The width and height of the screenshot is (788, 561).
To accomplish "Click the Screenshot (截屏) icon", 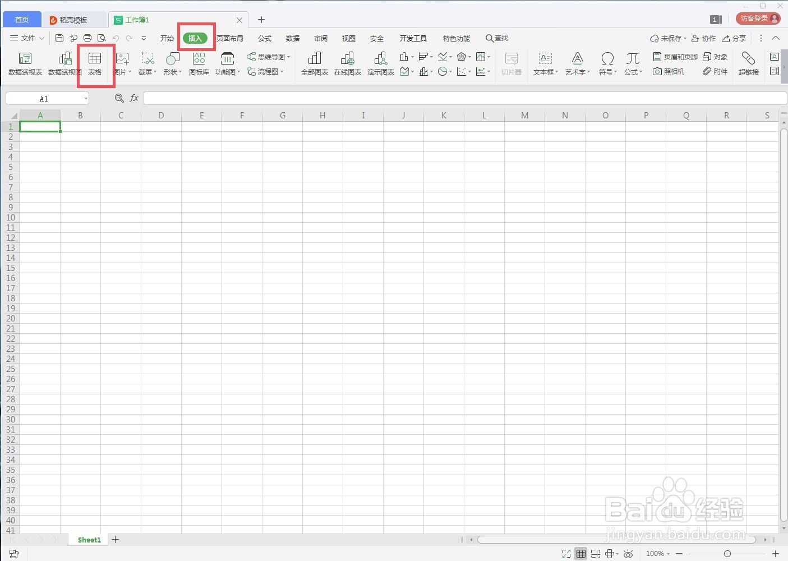I will click(x=148, y=63).
